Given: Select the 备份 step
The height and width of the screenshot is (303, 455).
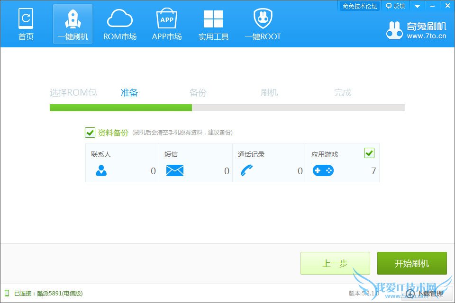Looking at the screenshot, I should (x=198, y=92).
